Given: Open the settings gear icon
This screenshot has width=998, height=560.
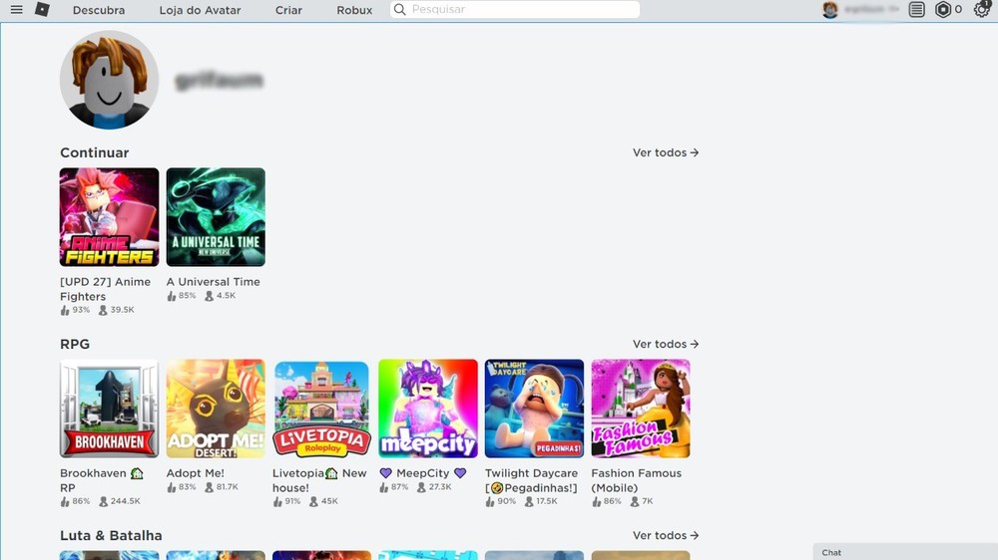Looking at the screenshot, I should (x=981, y=10).
